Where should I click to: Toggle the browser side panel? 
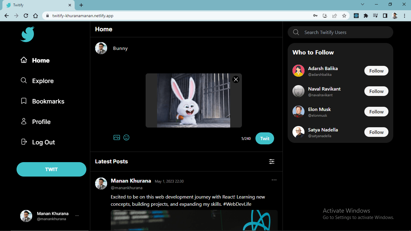coord(385,16)
